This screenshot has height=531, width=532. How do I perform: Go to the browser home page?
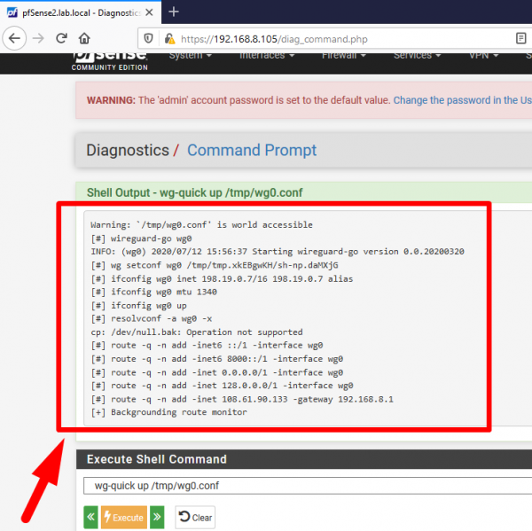84,39
